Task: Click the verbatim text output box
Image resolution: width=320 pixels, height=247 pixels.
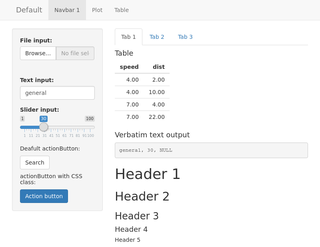Action: [211, 151]
